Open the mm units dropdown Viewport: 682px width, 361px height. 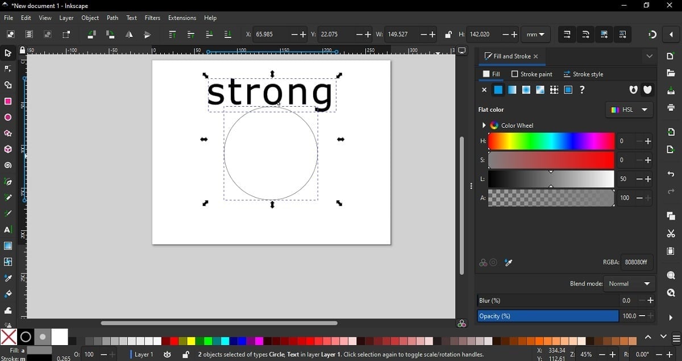[x=535, y=34]
